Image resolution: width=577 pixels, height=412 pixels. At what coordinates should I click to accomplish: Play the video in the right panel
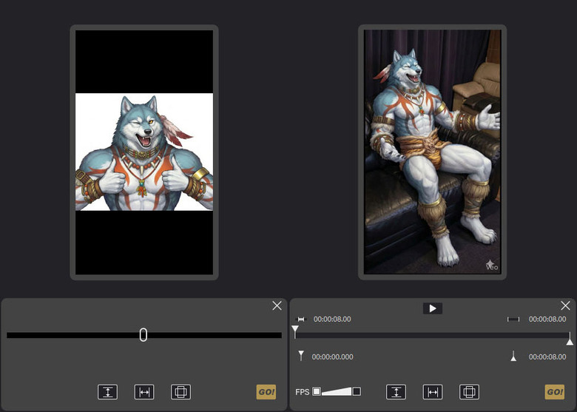tap(433, 308)
